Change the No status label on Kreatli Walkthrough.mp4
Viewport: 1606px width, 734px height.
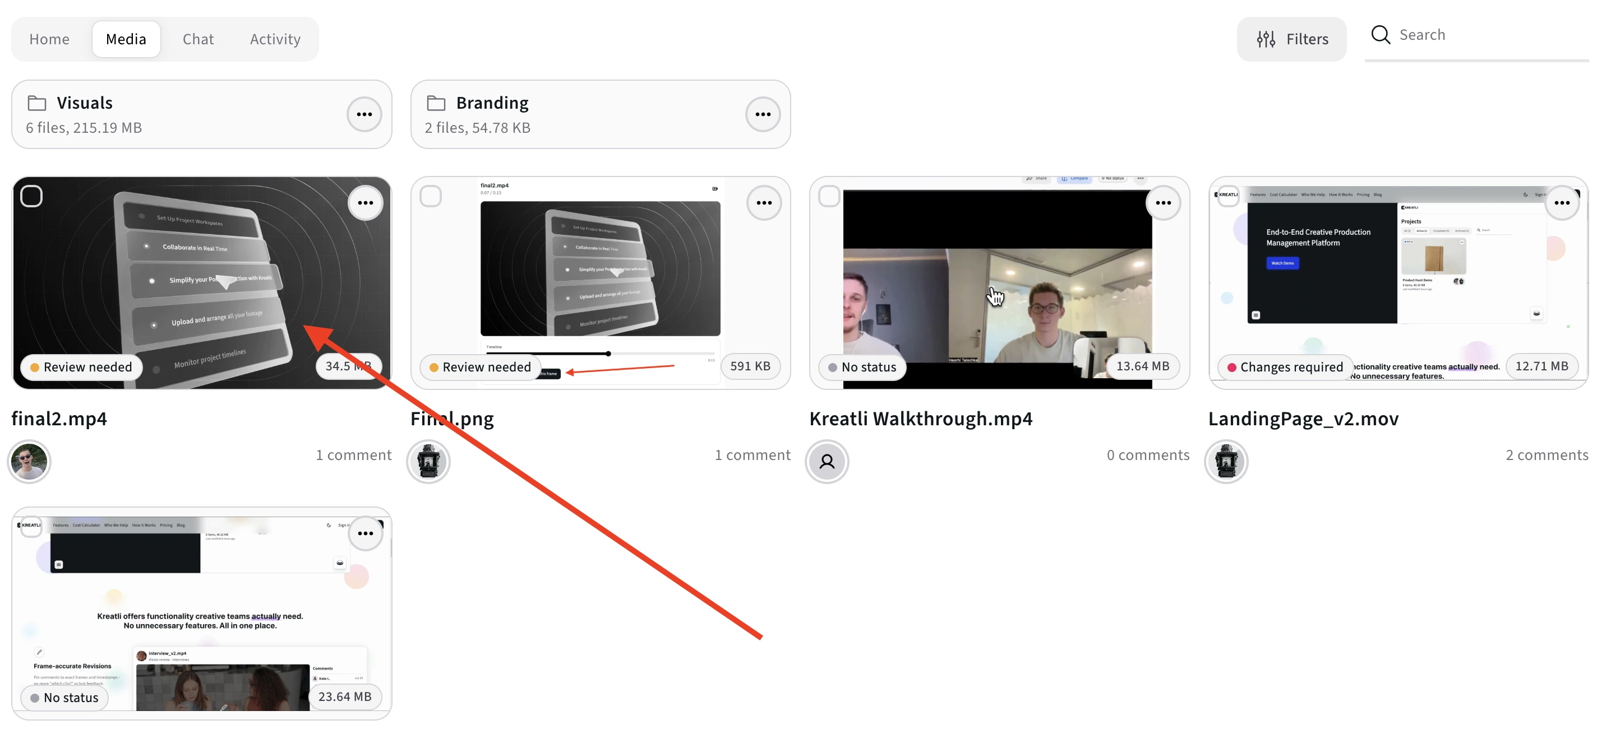862,367
